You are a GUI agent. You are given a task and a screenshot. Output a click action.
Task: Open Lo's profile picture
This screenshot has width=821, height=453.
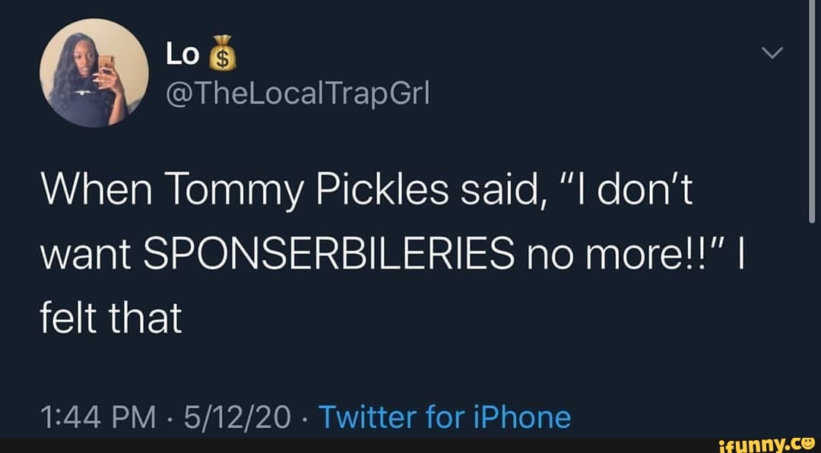(95, 73)
